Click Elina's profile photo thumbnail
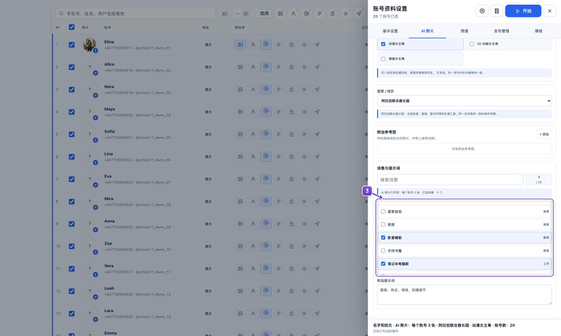This screenshot has height=336, width=561. coord(90,45)
